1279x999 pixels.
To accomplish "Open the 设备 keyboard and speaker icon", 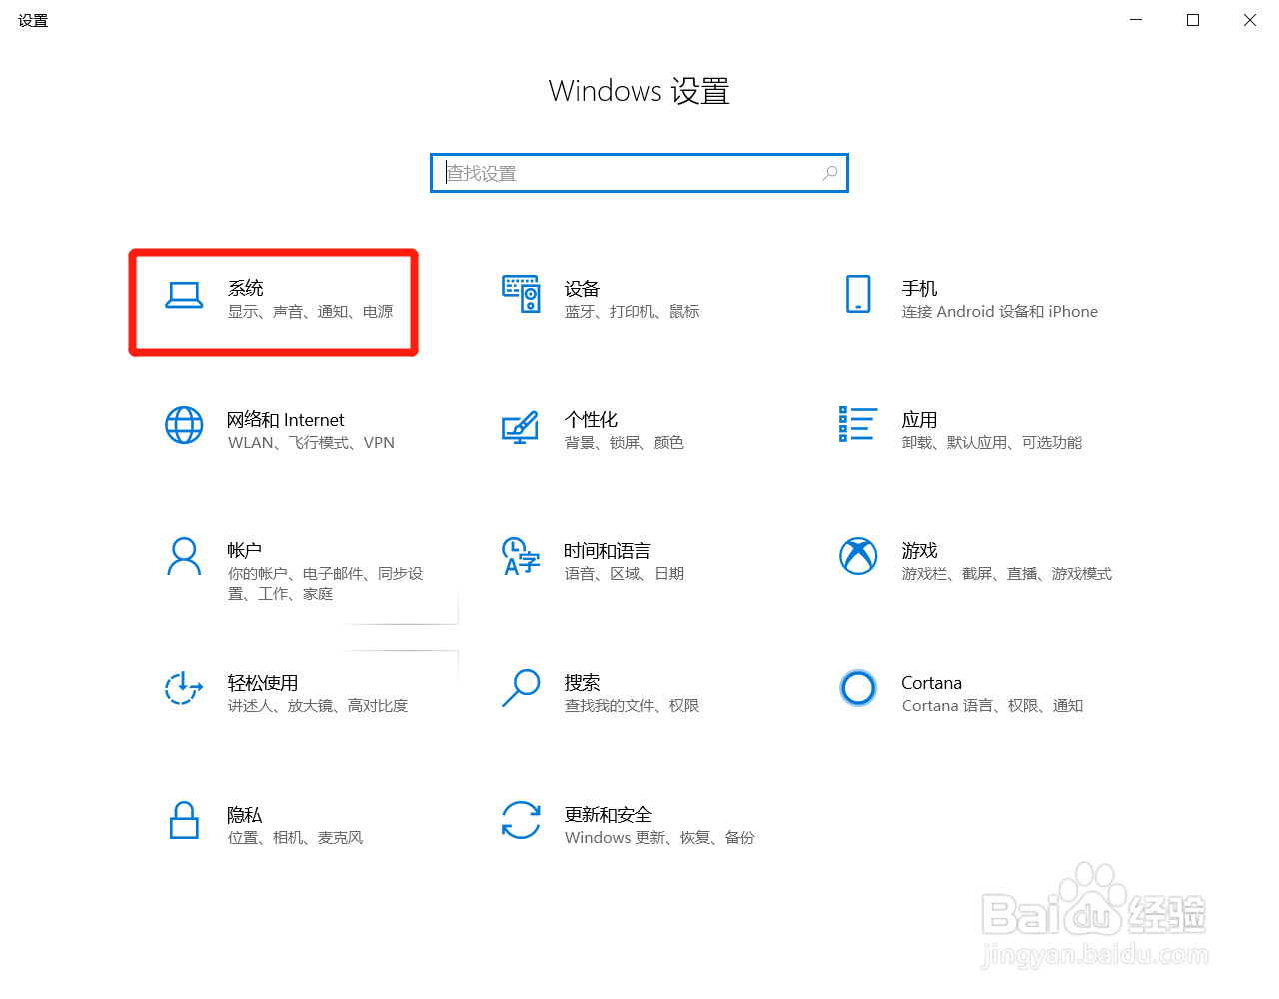I will coord(521,294).
